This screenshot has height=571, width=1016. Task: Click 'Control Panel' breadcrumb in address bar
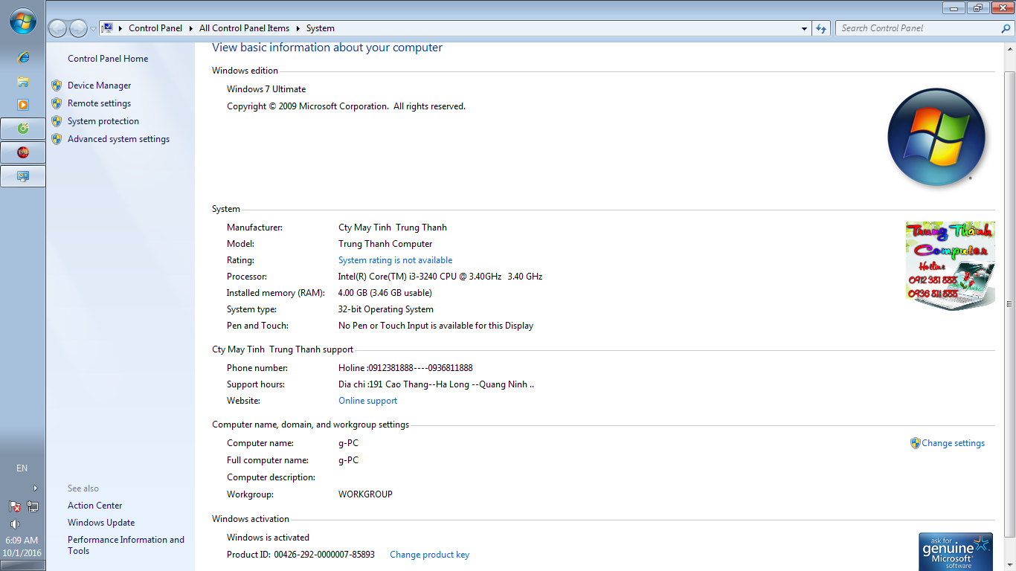pos(155,28)
